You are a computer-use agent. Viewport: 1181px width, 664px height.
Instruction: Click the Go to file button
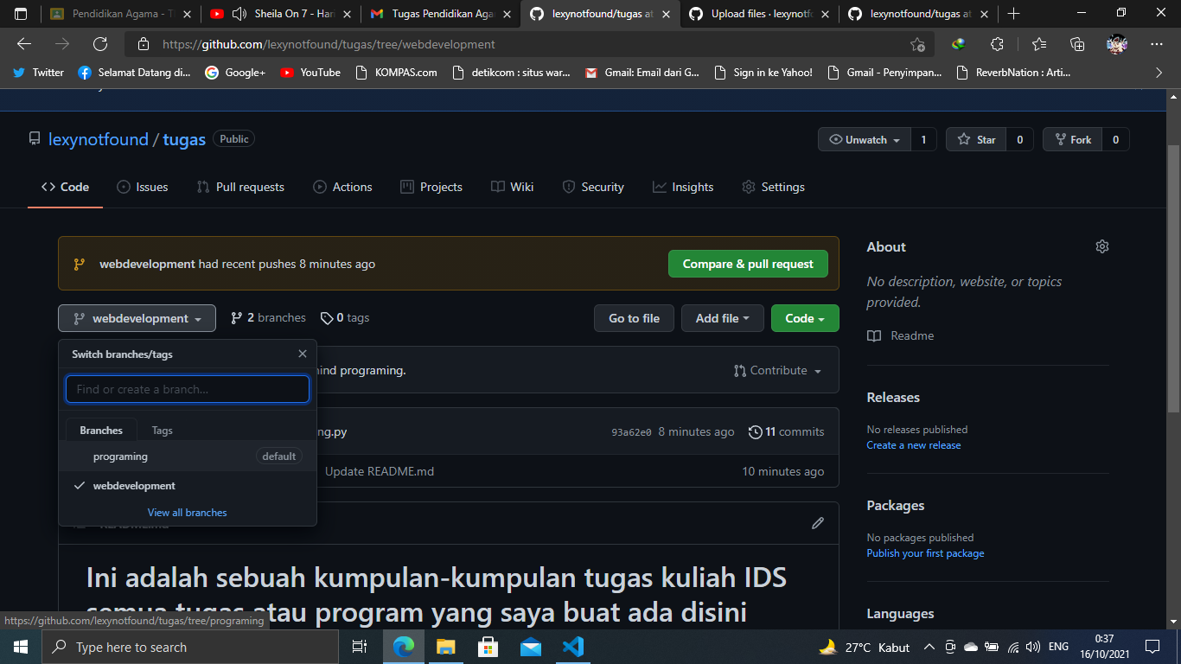tap(634, 318)
